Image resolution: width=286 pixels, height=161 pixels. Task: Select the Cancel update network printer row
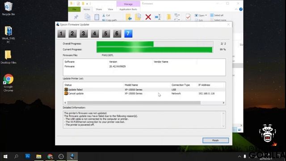click(144, 93)
